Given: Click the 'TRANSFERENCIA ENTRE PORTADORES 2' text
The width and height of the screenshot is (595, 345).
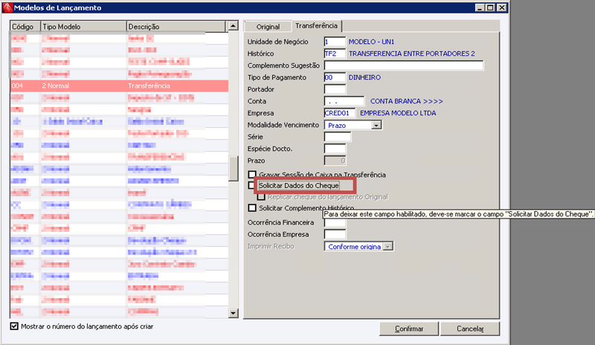Looking at the screenshot, I should (412, 54).
